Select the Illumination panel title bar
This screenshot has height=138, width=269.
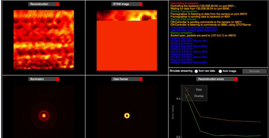pos(44,79)
